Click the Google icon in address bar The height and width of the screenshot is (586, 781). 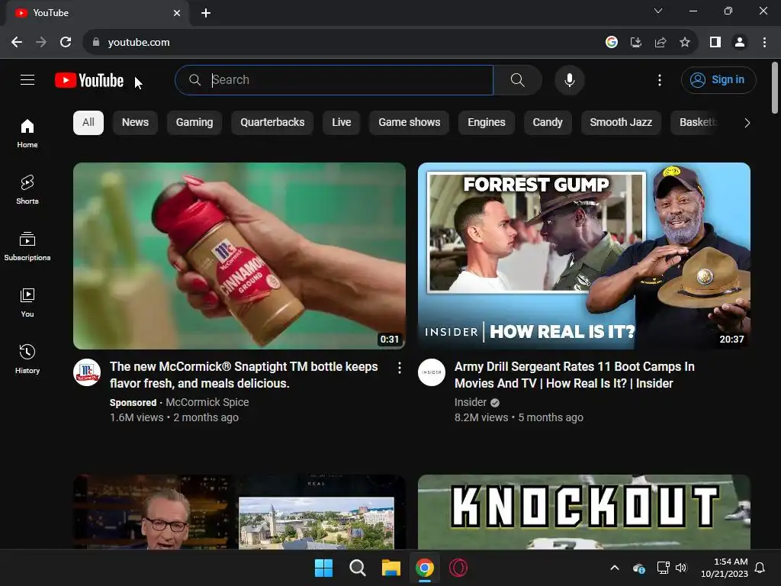[611, 42]
